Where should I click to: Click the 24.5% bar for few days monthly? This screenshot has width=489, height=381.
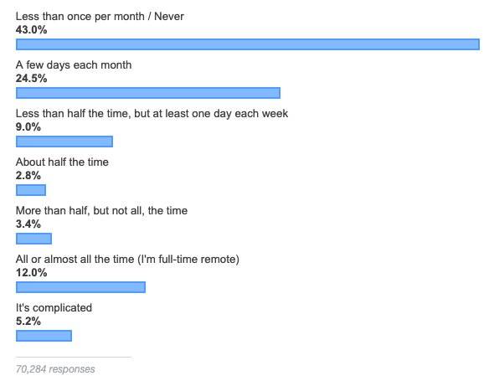pyautogui.click(x=148, y=93)
